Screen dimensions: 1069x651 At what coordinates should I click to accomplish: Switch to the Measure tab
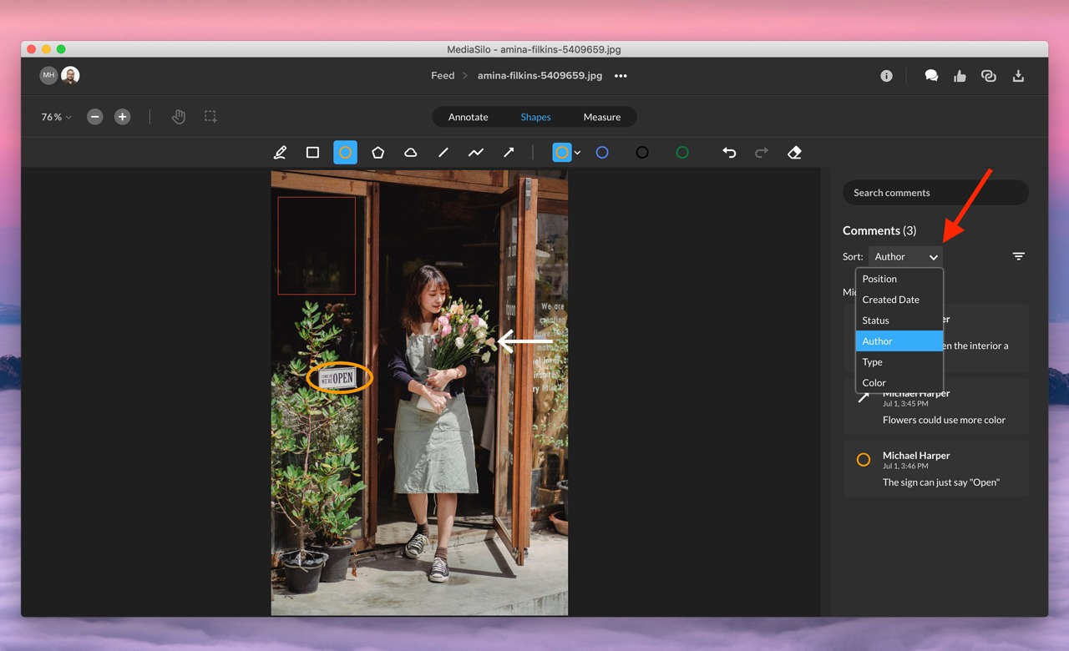601,117
